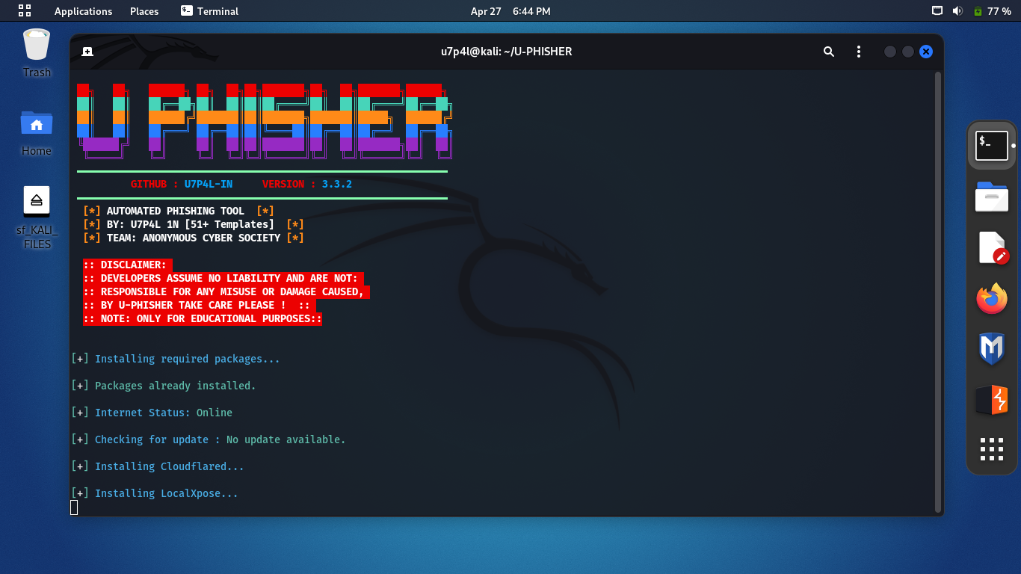Open the sf_KALI_FILES drive icon
Image resolution: width=1021 pixels, height=574 pixels.
[x=37, y=217]
